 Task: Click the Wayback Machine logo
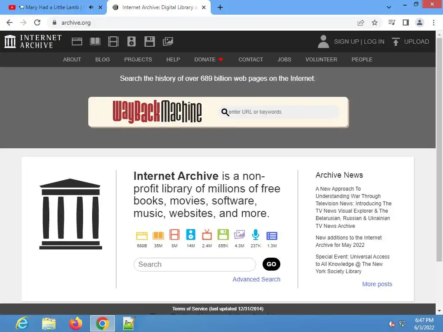(157, 112)
